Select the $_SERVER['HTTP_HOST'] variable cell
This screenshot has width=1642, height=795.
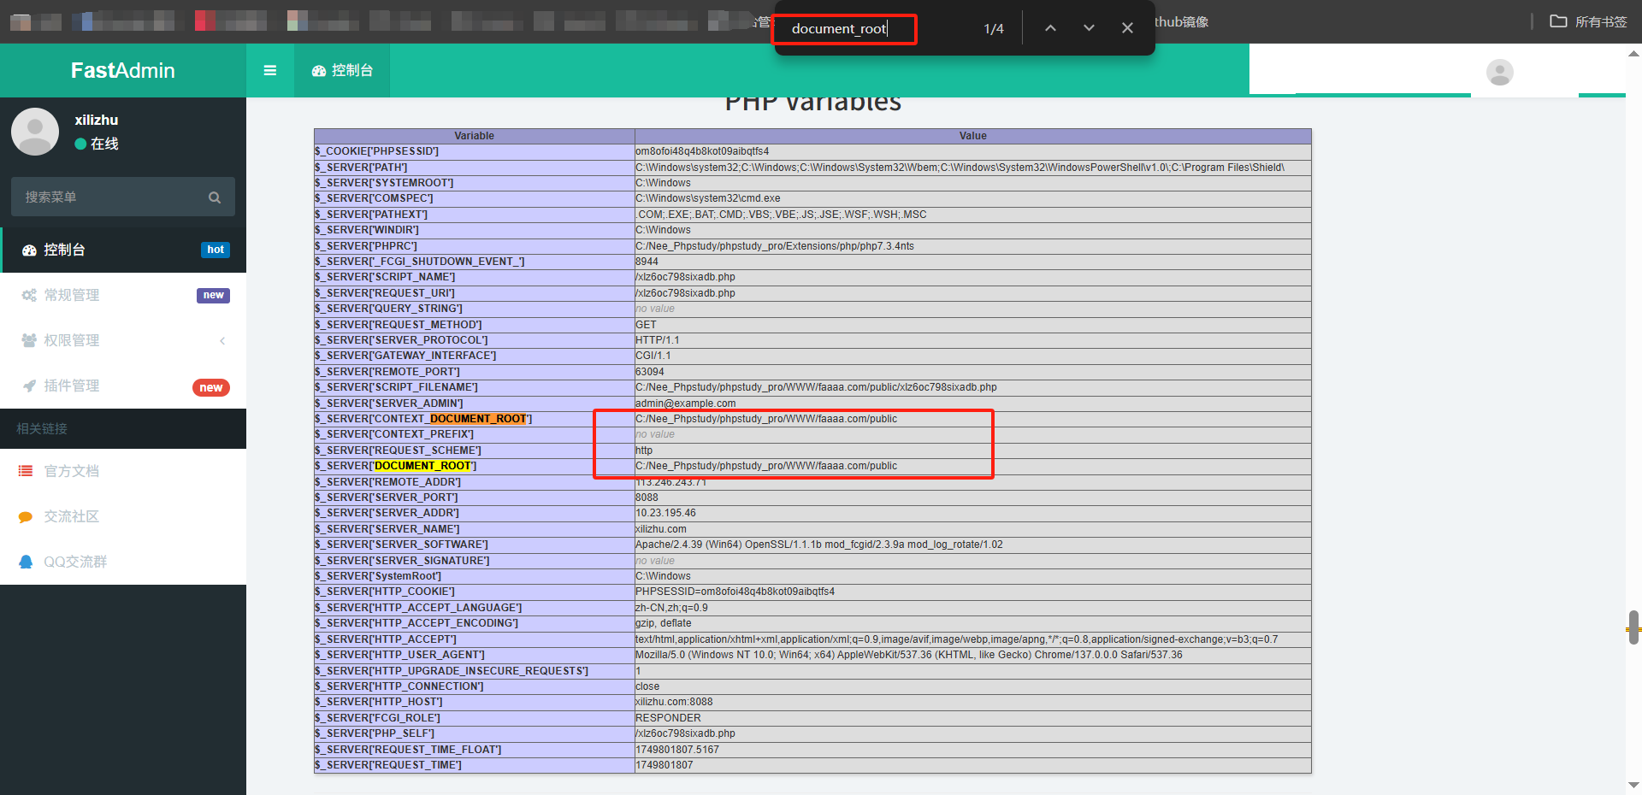pos(475,702)
